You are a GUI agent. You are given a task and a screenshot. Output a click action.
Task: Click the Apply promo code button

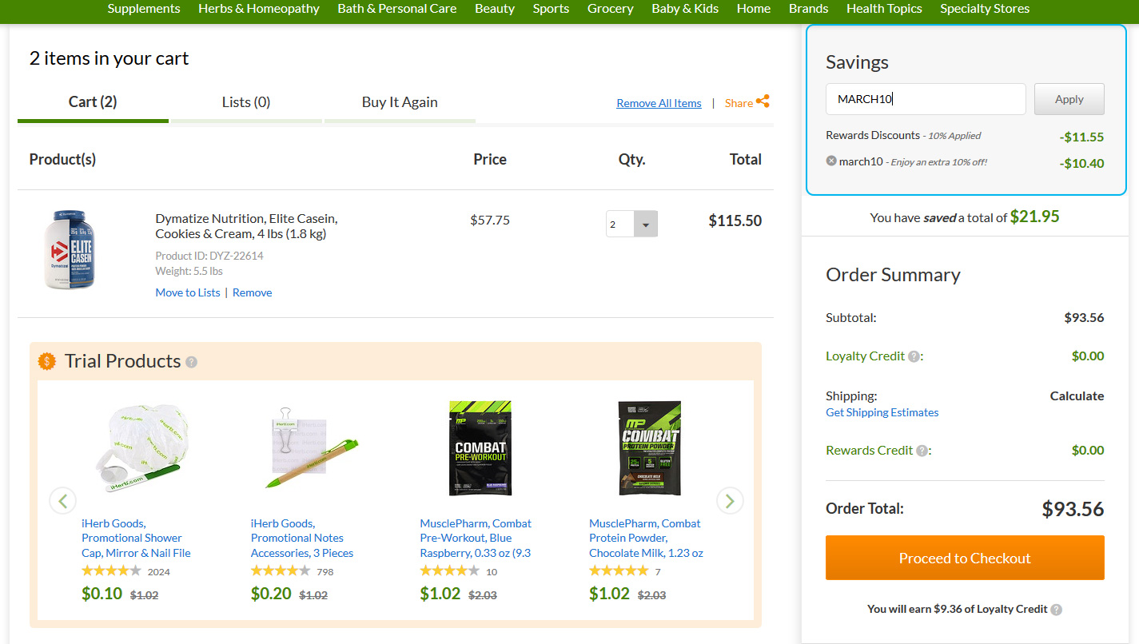[1069, 99]
